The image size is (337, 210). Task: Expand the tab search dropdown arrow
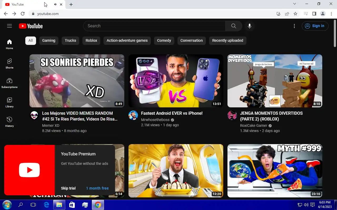coord(295,4)
